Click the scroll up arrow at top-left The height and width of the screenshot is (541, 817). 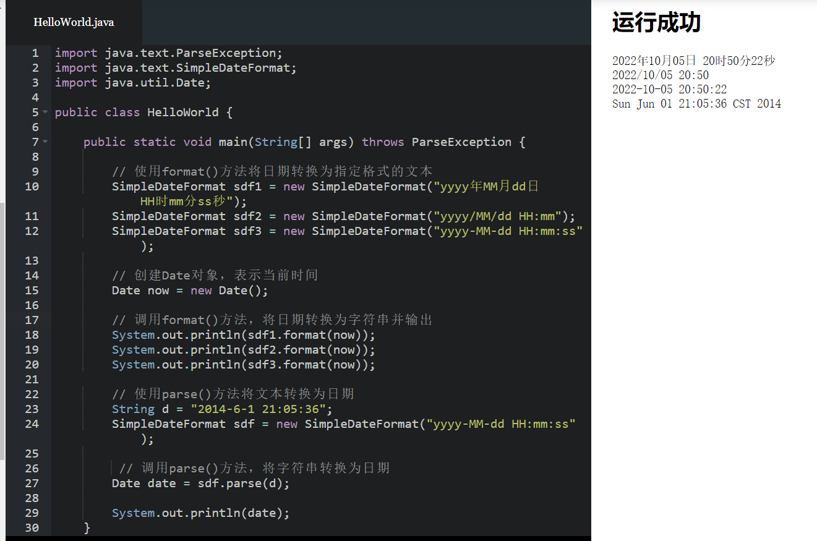click(x=2, y=5)
